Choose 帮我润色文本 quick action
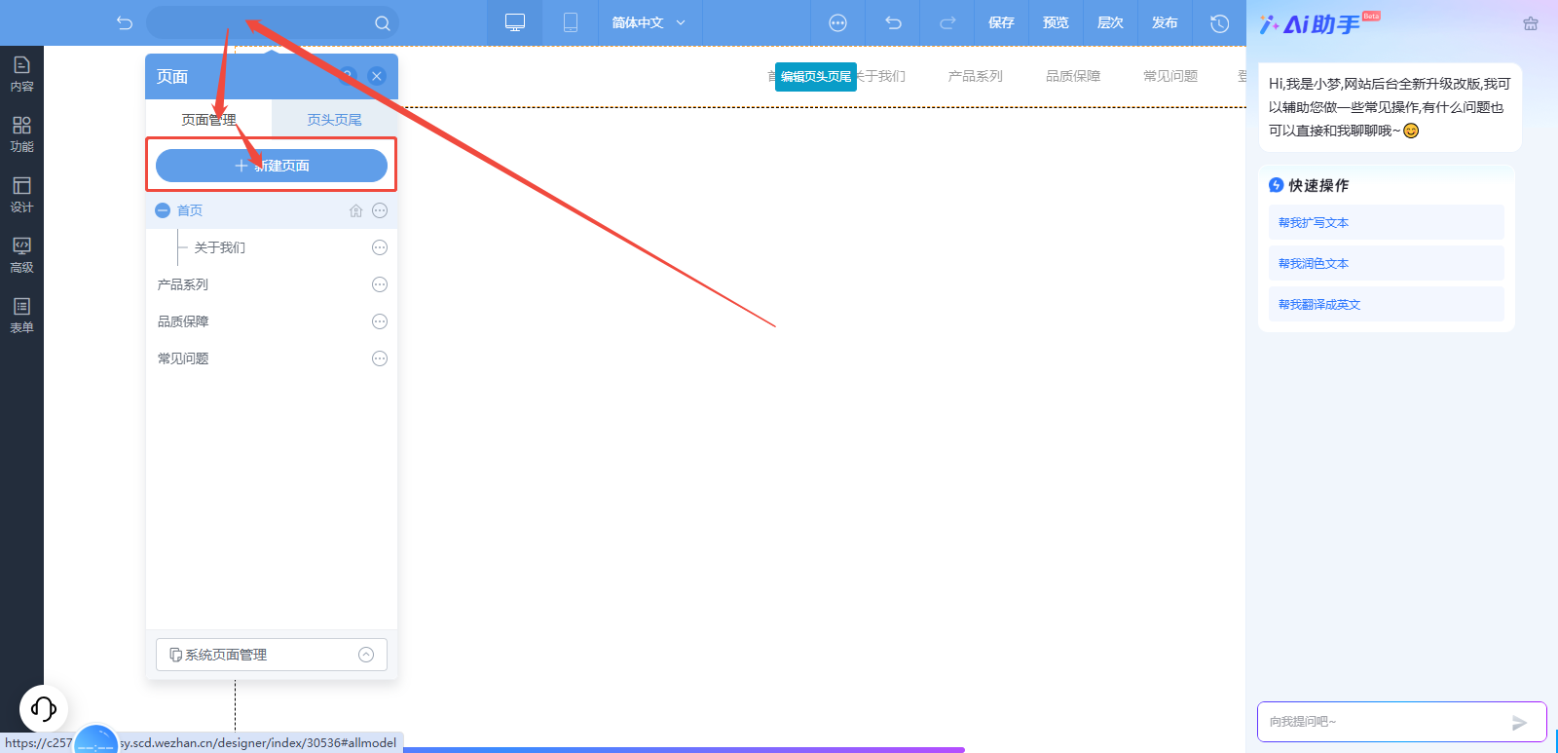 click(1387, 263)
